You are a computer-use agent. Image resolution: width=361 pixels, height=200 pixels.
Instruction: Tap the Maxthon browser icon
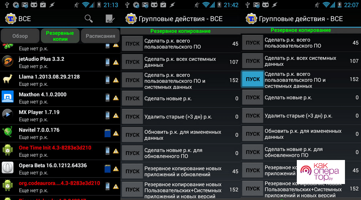click(8, 98)
